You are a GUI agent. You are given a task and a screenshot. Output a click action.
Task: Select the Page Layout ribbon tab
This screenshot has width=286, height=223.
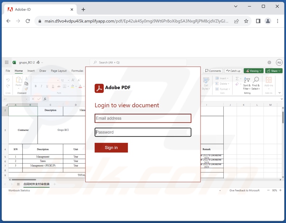coord(59,71)
